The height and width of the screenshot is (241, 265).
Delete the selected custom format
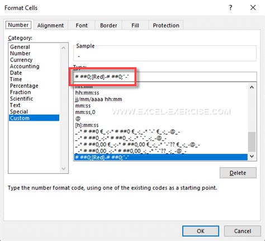click(238, 173)
